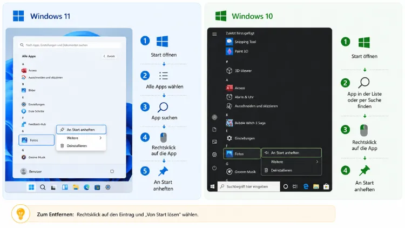Open Task View on Windows 10 taskbar
The height and width of the screenshot is (228, 405).
point(295,186)
